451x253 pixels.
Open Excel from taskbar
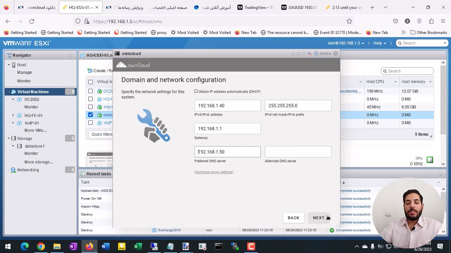(138, 246)
